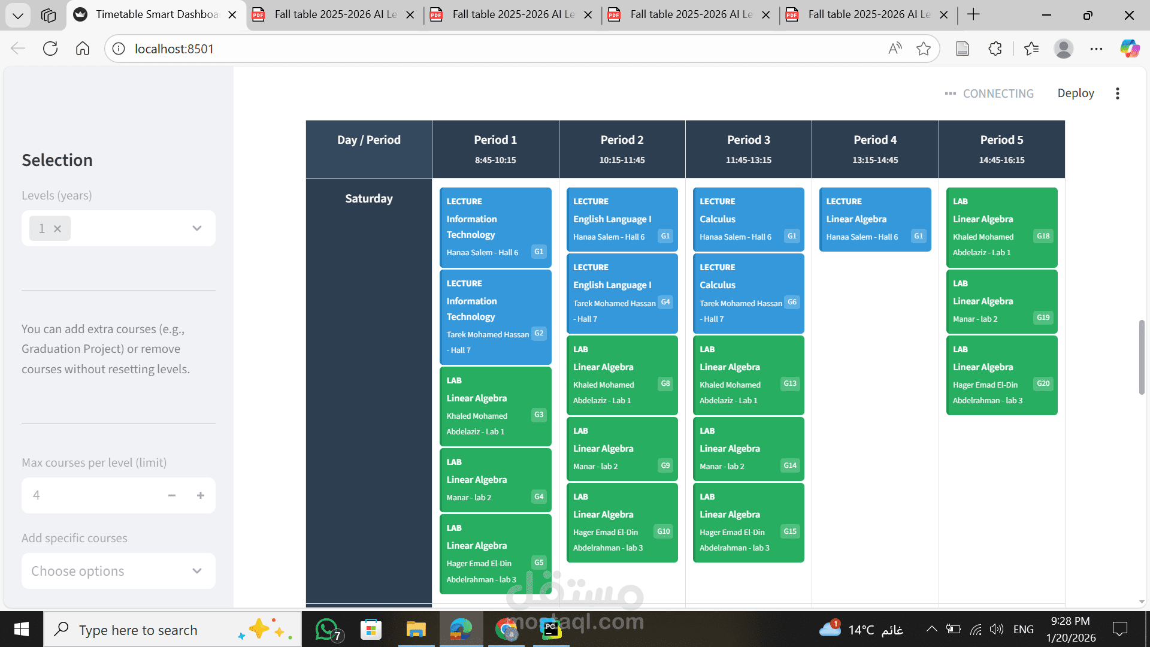Increase max courses per level

coord(200,495)
